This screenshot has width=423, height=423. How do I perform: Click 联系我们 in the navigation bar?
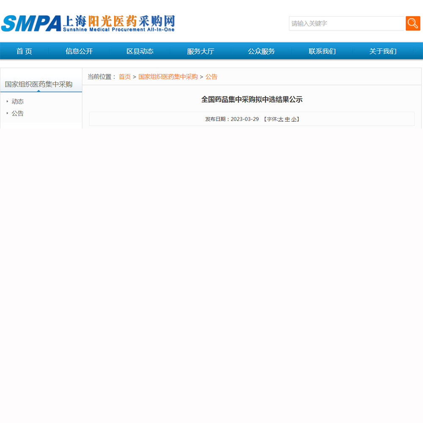[x=322, y=51]
